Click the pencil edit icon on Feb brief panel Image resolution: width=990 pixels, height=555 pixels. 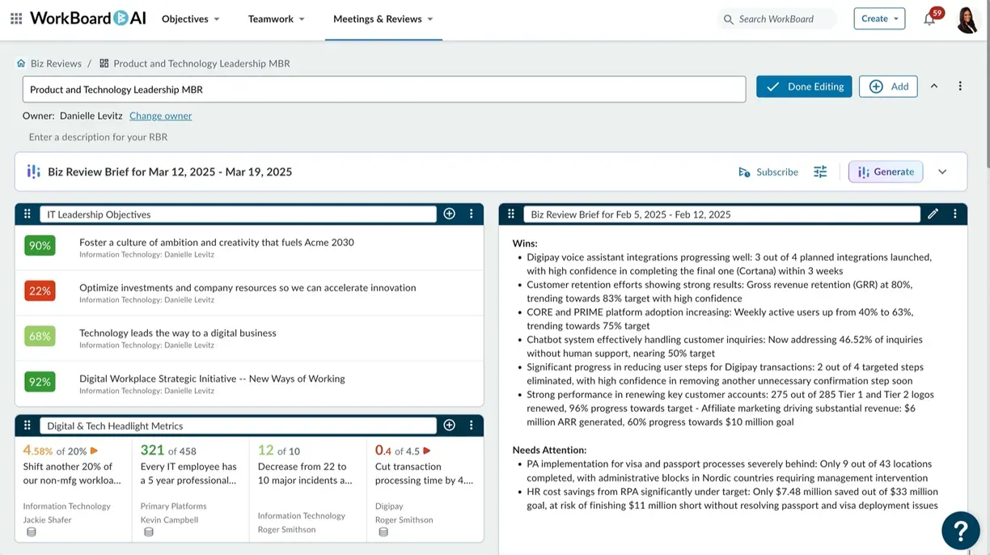(933, 214)
